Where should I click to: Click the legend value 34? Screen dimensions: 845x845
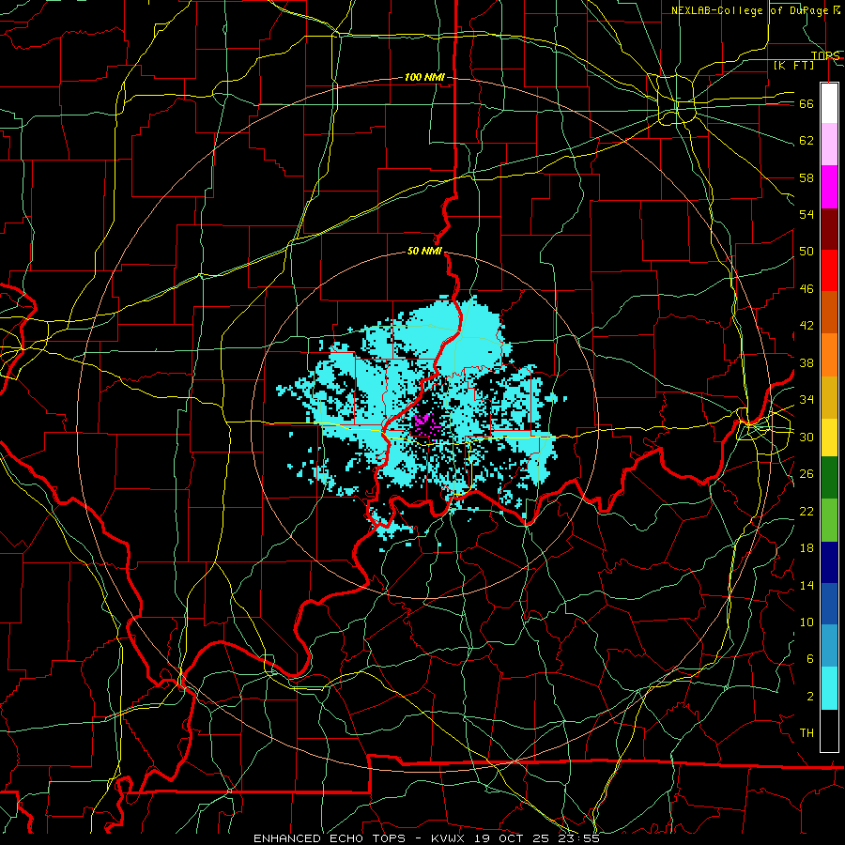pos(807,400)
